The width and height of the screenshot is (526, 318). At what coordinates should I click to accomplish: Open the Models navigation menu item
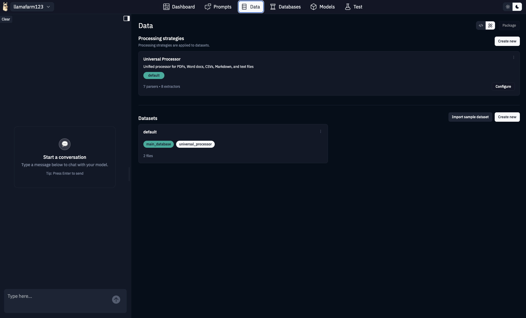coord(322,6)
